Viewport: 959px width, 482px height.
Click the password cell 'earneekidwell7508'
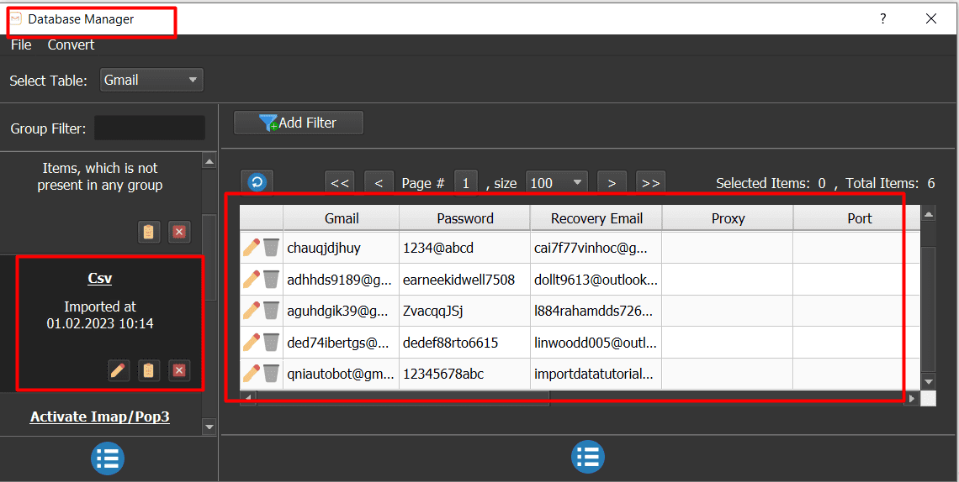tap(465, 280)
